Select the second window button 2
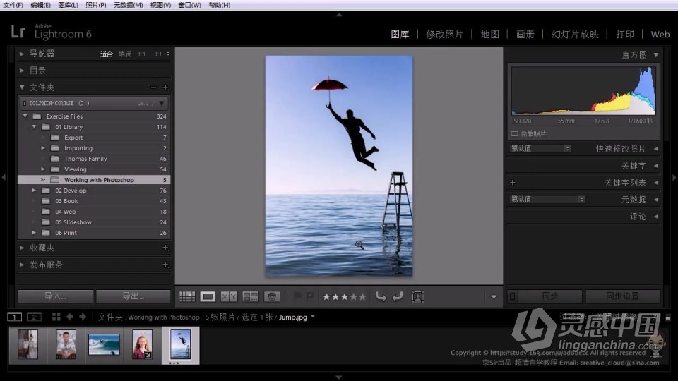This screenshot has width=678, height=381. (34, 317)
